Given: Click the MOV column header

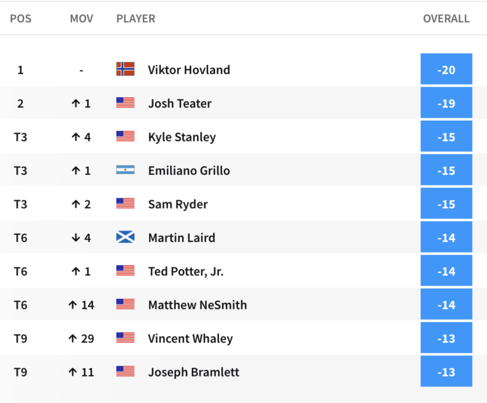Looking at the screenshot, I should point(82,18).
